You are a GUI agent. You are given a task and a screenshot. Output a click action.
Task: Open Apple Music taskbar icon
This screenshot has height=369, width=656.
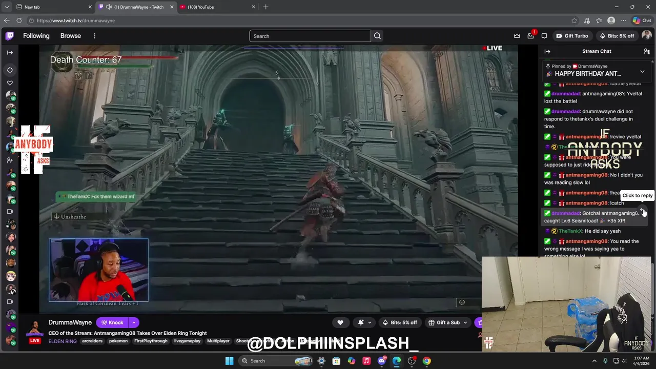(366, 361)
